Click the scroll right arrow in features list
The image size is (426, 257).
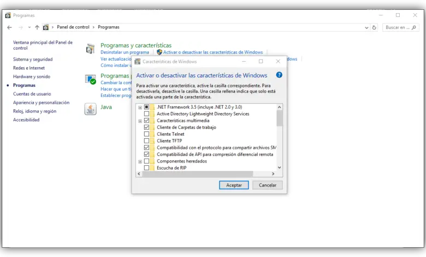(x=273, y=173)
